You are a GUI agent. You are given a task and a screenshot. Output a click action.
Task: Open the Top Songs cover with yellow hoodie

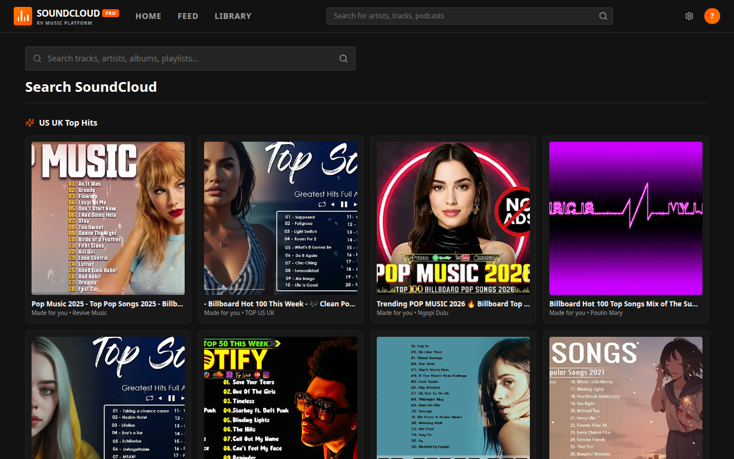pos(108,398)
